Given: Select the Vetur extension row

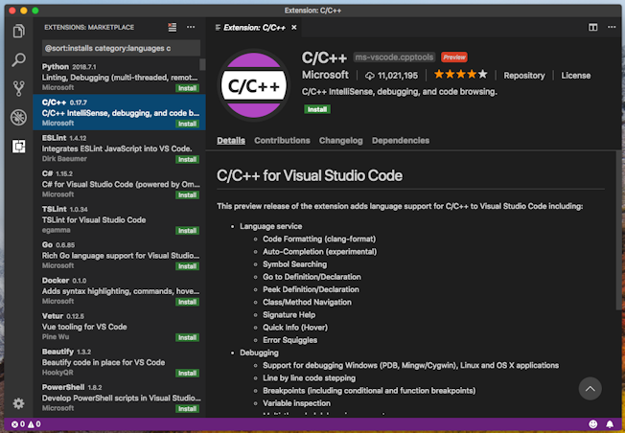Looking at the screenshot, I should coord(119,326).
